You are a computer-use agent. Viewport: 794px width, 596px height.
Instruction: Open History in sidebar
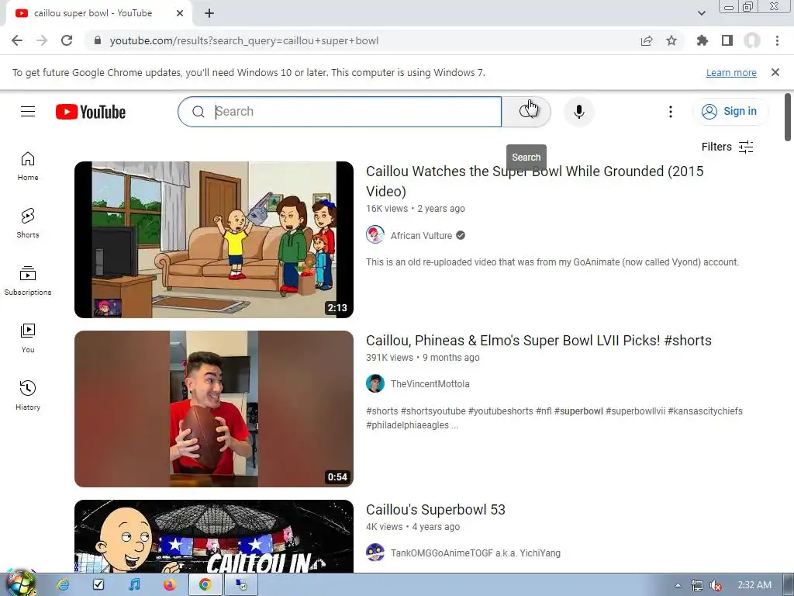coord(28,396)
